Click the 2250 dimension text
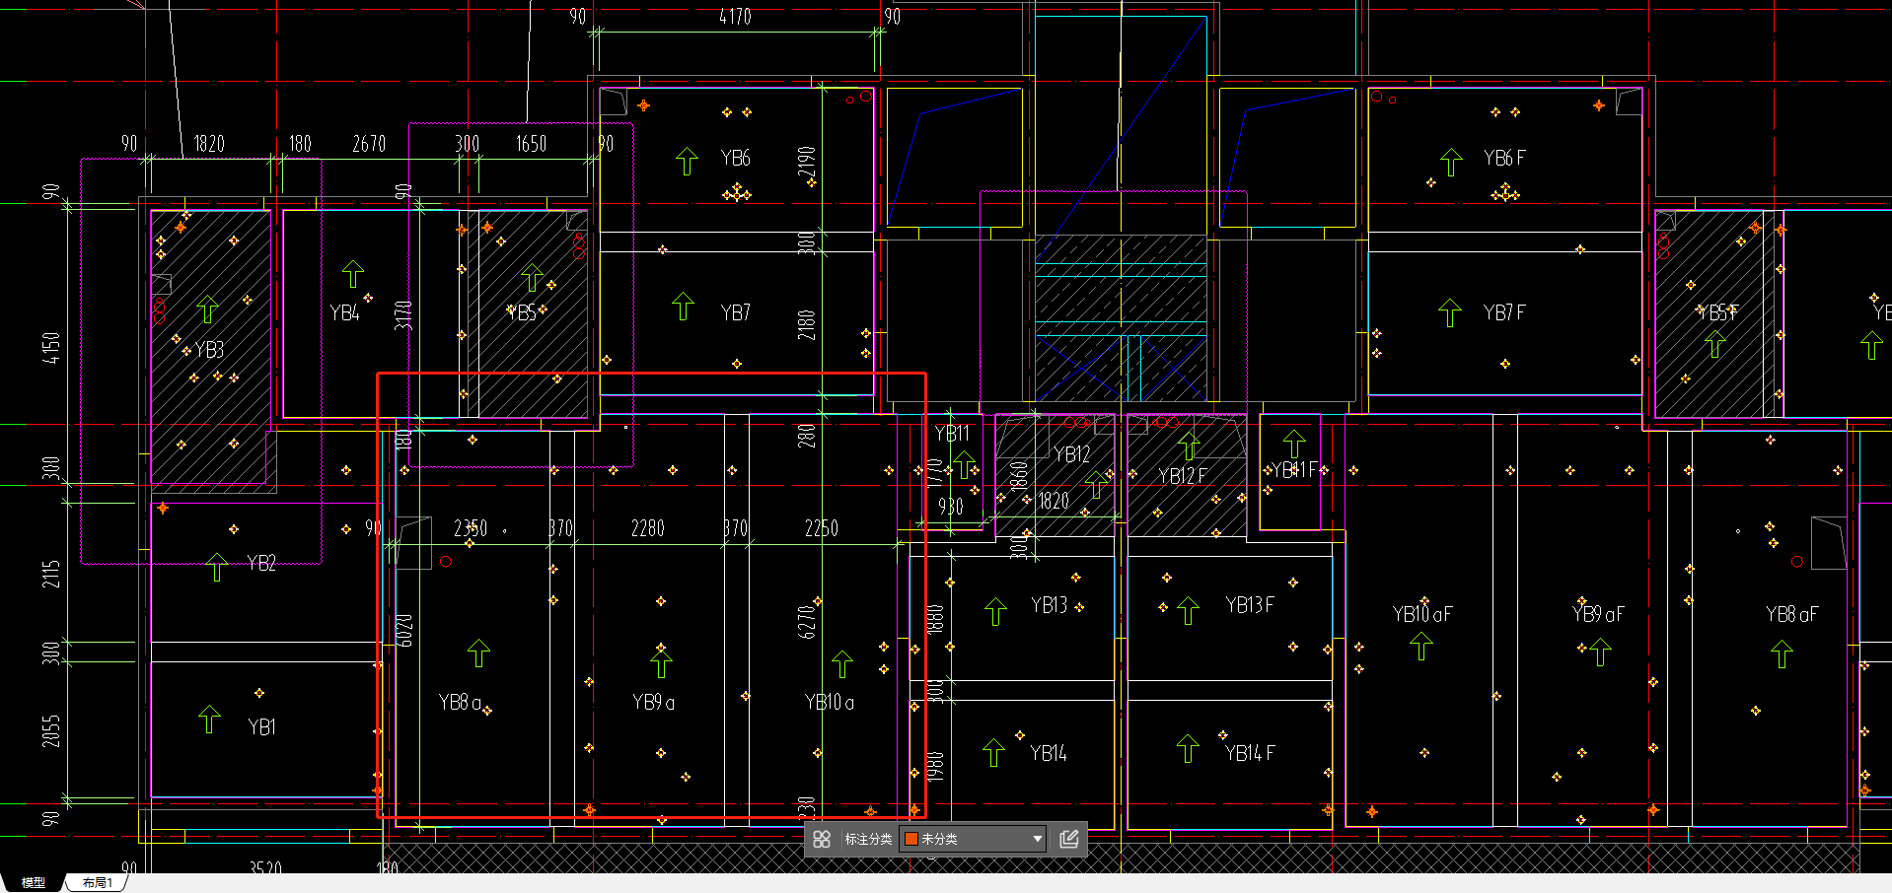Viewport: 1892px width, 893px height. (822, 528)
